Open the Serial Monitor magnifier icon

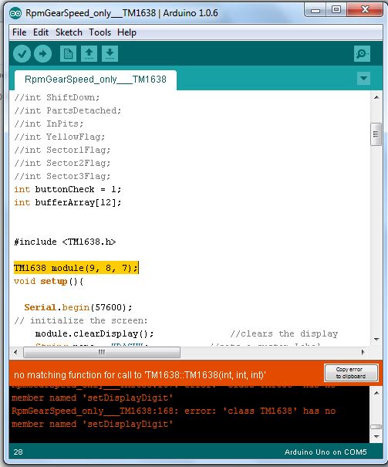[362, 53]
